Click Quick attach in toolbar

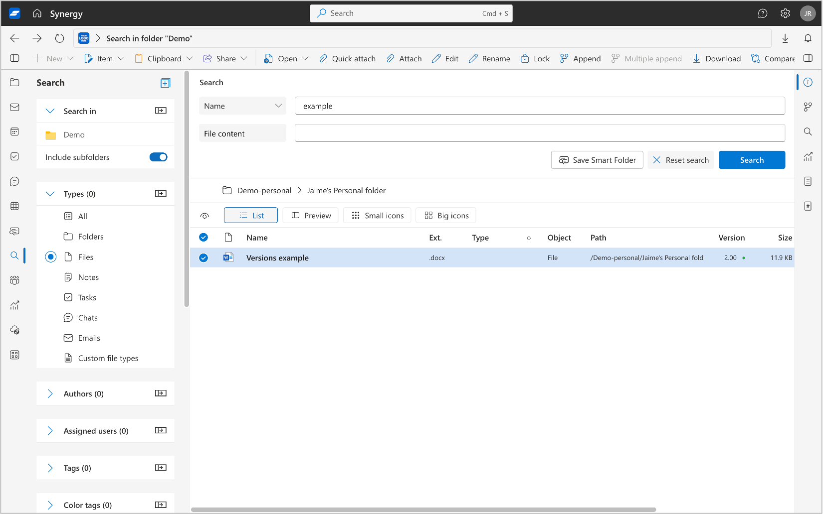(347, 58)
